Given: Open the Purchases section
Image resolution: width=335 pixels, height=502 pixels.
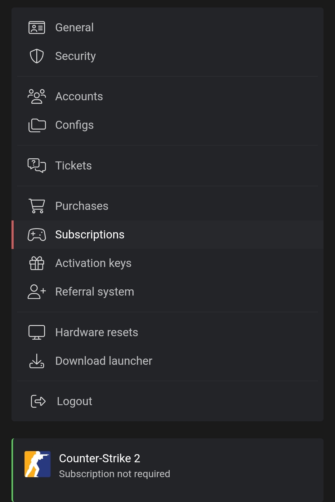Looking at the screenshot, I should click(167, 206).
